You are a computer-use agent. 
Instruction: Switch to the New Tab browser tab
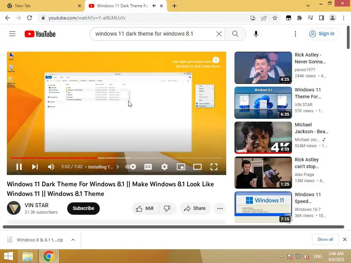coord(41,6)
